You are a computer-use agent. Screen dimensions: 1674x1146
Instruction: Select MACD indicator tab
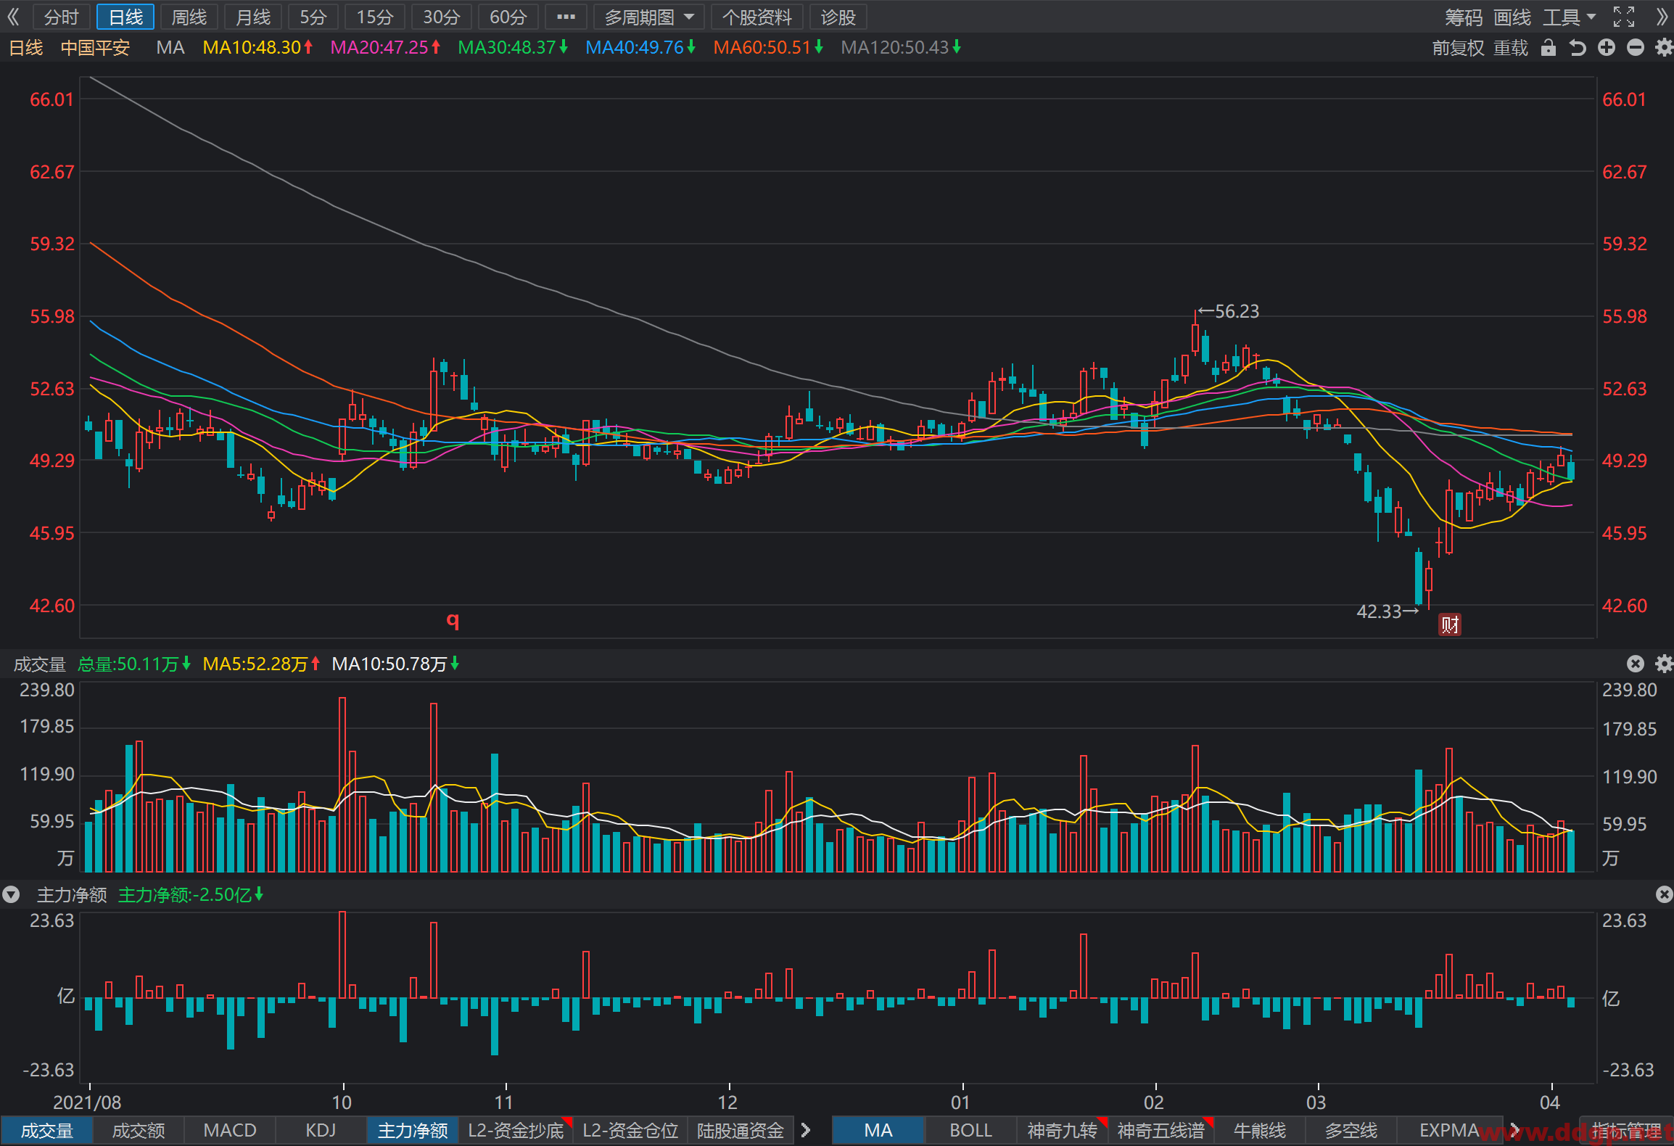230,1130
